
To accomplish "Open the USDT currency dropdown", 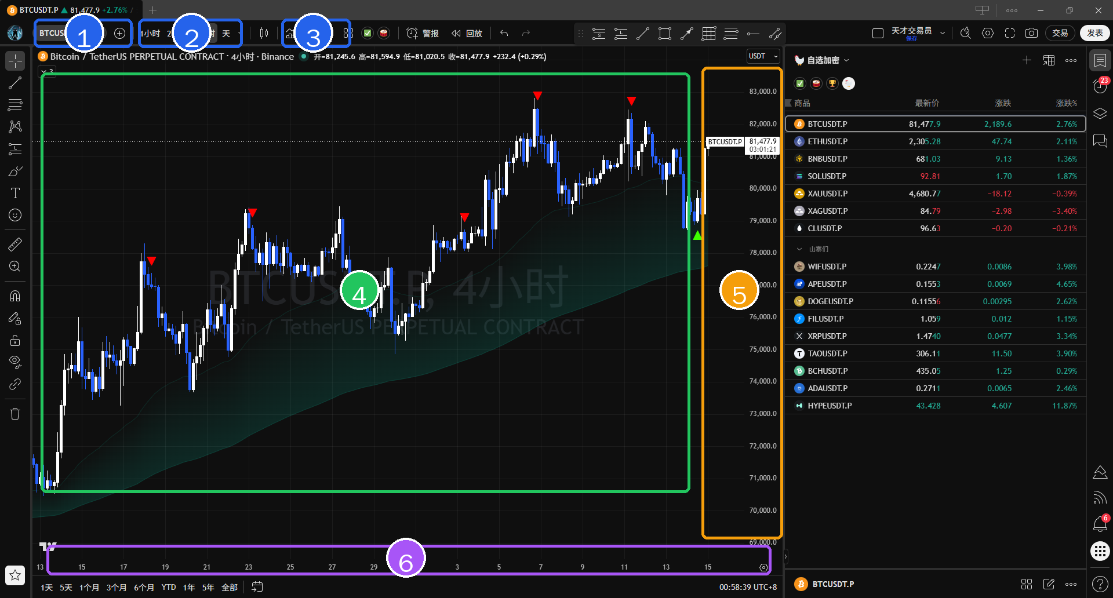I will coord(763,56).
